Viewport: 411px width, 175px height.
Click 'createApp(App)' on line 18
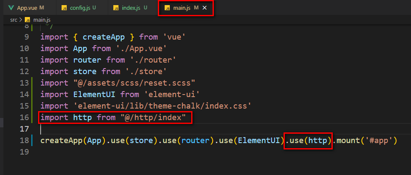[x=73, y=141]
